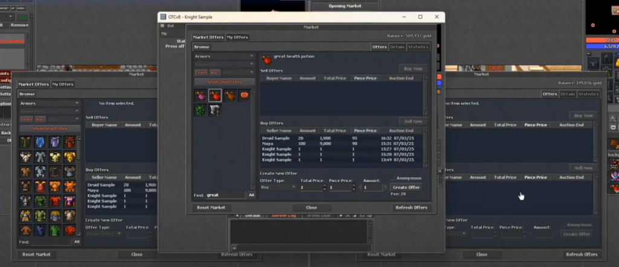This screenshot has width=619, height=267.
Task: Click Reset Market in left Market window
Action: click(x=36, y=254)
